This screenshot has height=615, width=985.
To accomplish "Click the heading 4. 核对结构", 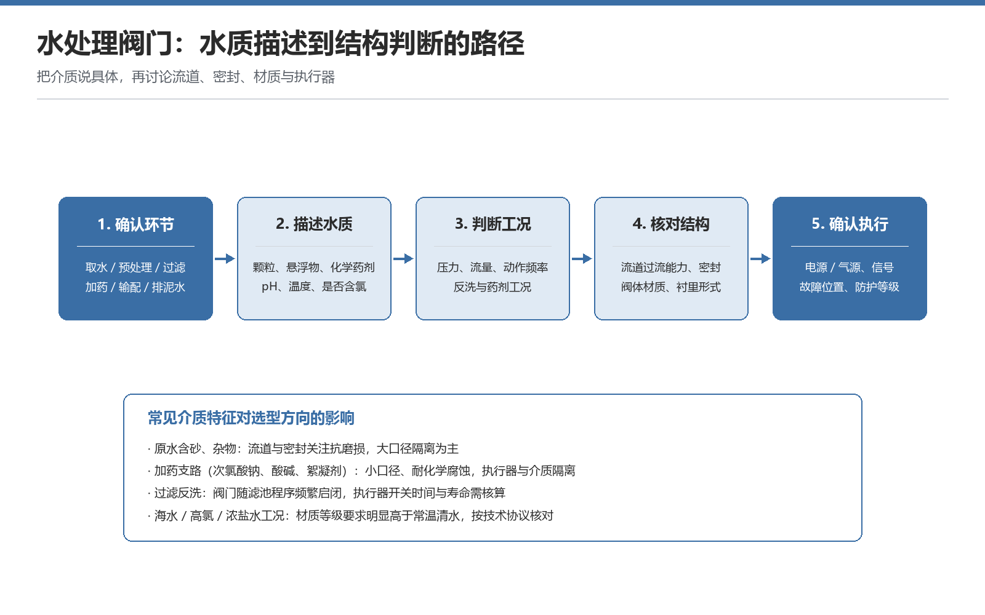I will pos(671,224).
